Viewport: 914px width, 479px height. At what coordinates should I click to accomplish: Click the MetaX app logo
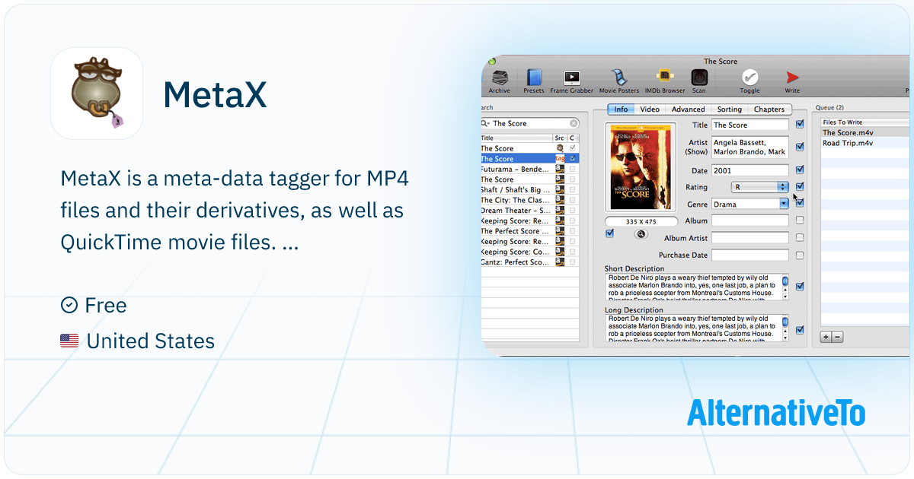pos(97,94)
